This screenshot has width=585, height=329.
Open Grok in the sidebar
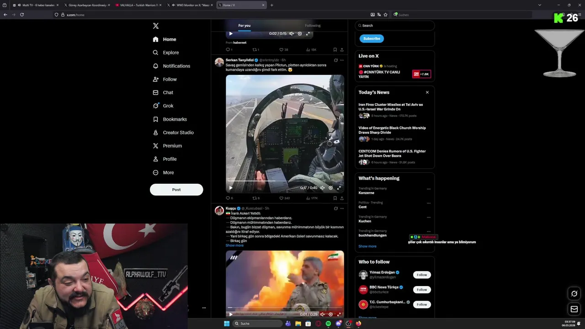tap(163, 106)
